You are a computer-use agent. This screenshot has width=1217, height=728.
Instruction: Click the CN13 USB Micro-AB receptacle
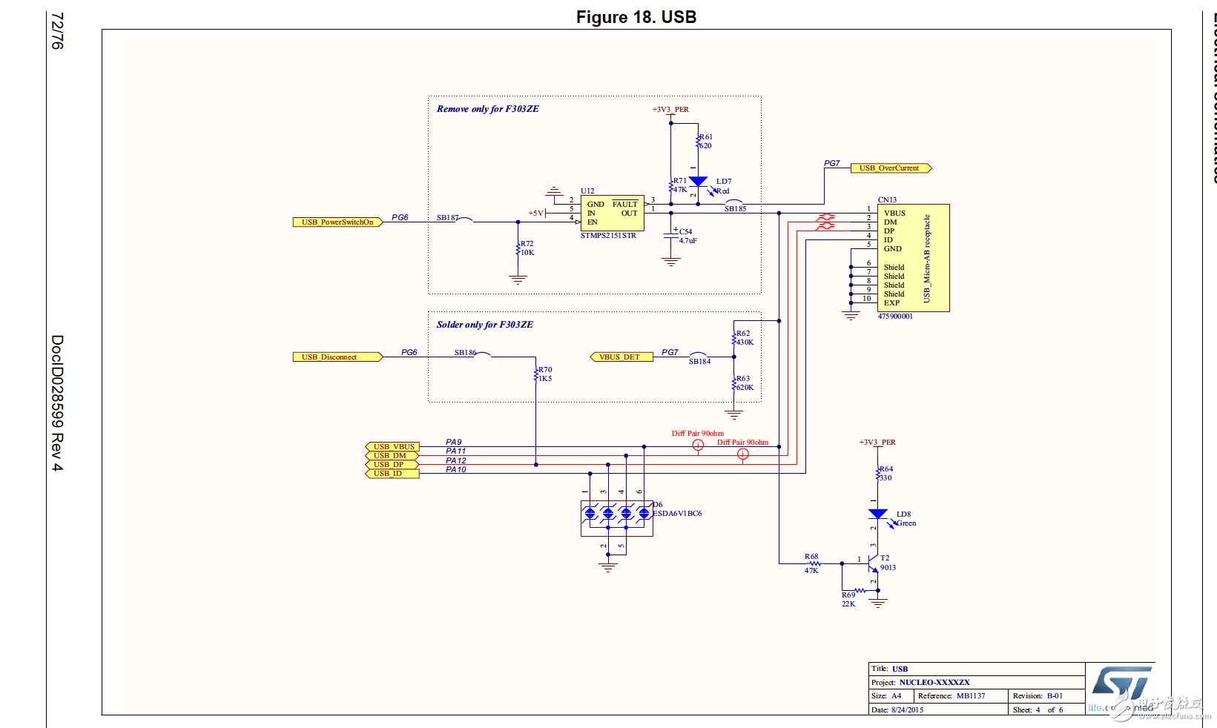click(913, 258)
